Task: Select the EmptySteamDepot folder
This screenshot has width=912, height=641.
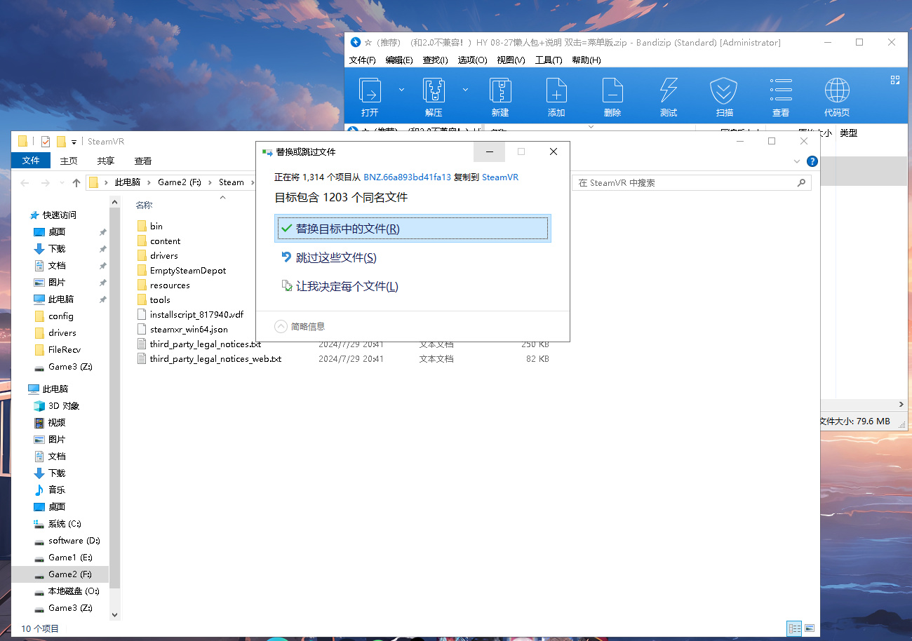Action: pyautogui.click(x=188, y=270)
